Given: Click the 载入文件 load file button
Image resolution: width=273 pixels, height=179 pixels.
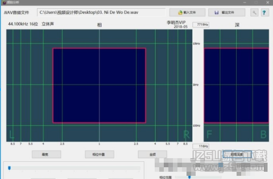Looking at the screenshot, I should click(x=187, y=13).
